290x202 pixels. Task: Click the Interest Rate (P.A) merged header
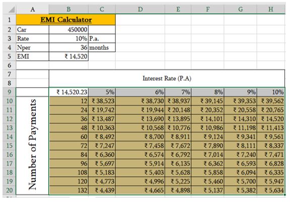coord(167,79)
